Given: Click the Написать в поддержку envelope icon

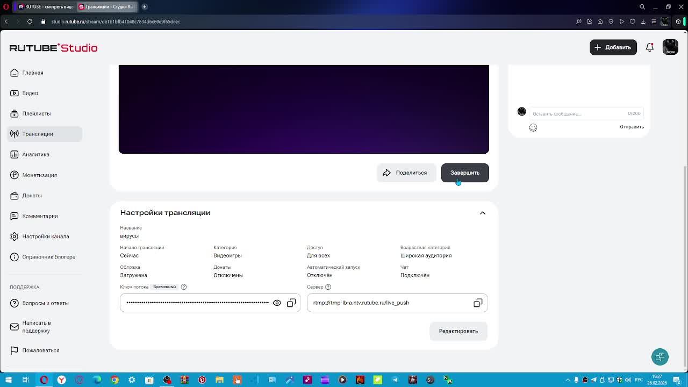Looking at the screenshot, I should (15, 327).
